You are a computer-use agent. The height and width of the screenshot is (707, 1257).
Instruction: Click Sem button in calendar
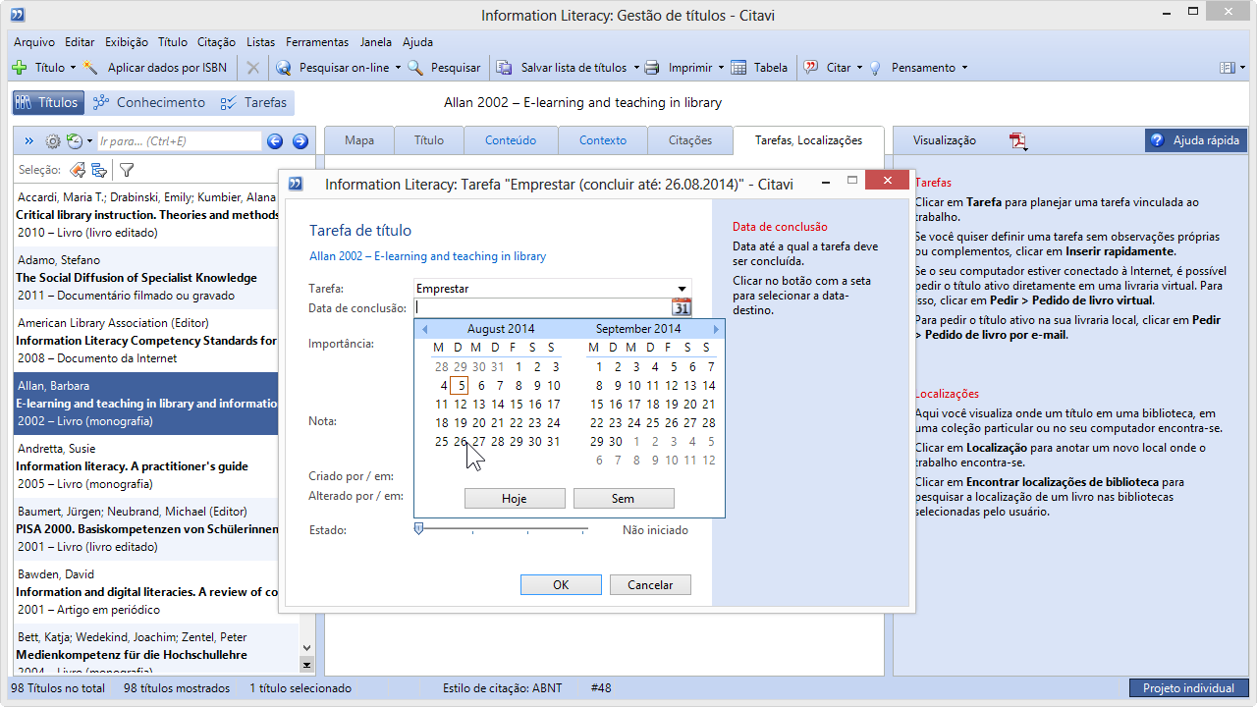pyautogui.click(x=624, y=499)
